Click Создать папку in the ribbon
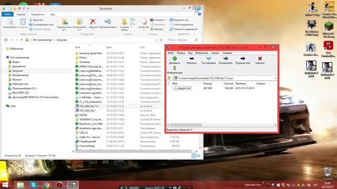The width and height of the screenshot is (337, 189). click(x=124, y=25)
